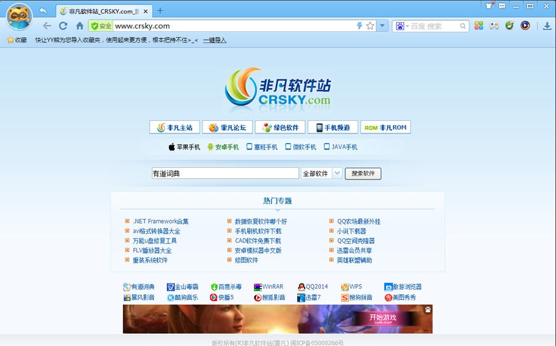The width and height of the screenshot is (556, 346).
Task: Click the green 安全 security badge
Action: [x=101, y=26]
